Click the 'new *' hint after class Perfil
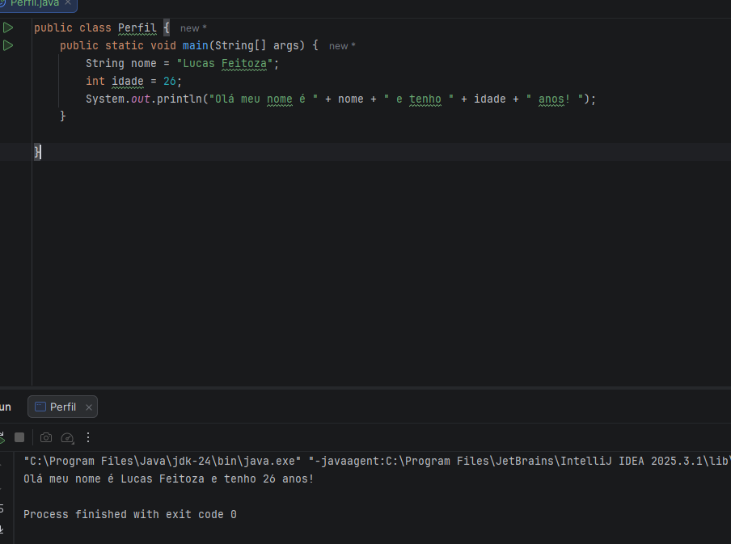 (193, 28)
